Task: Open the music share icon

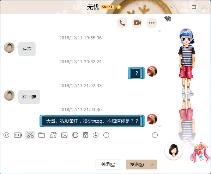Action: [x=96, y=135]
